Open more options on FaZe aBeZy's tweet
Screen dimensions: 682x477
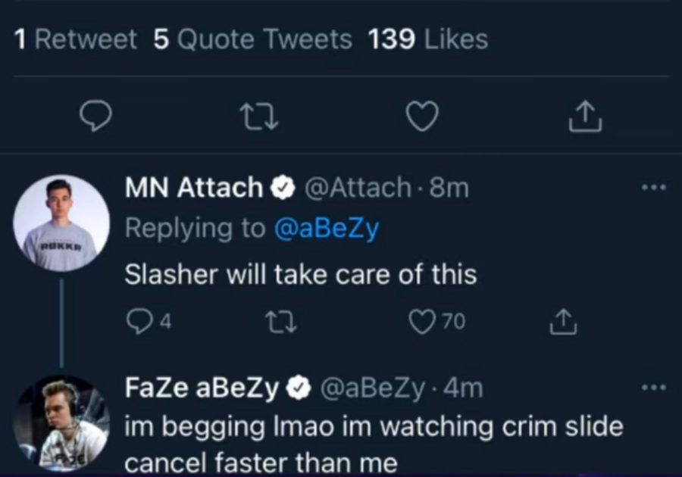pyautogui.click(x=653, y=388)
